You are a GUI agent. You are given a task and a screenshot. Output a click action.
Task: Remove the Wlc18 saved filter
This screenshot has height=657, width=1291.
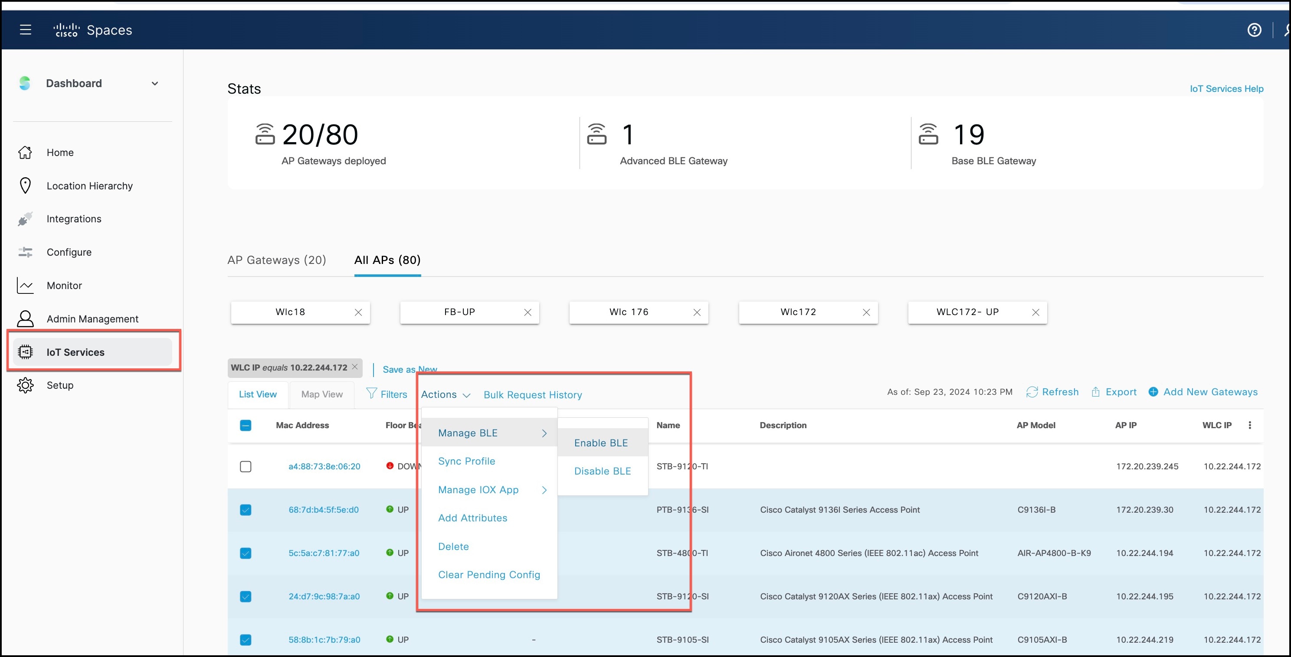click(358, 312)
